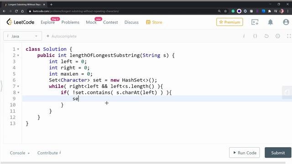Screen dimensions: 292x164
Task: Open the Chrome profile avatar
Action: pos(282,11)
